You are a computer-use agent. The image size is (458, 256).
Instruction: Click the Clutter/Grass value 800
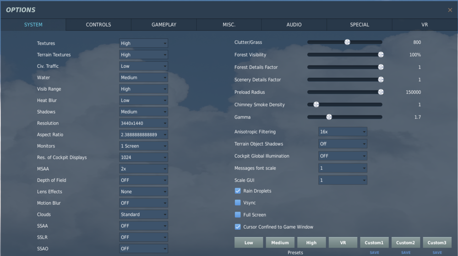417,42
